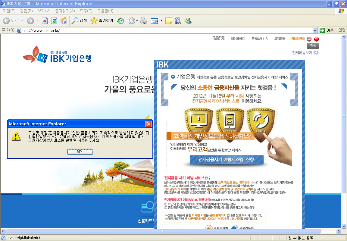This screenshot has height=241, width=347.
Task: Open the 도구(T) menu
Action: (x=86, y=11)
